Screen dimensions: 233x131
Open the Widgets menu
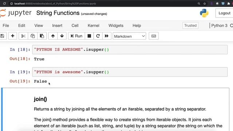(x=116, y=25)
